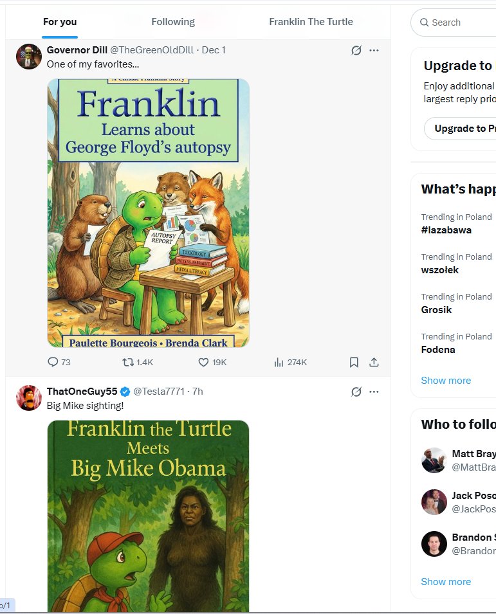Select the For you tab

click(x=60, y=22)
